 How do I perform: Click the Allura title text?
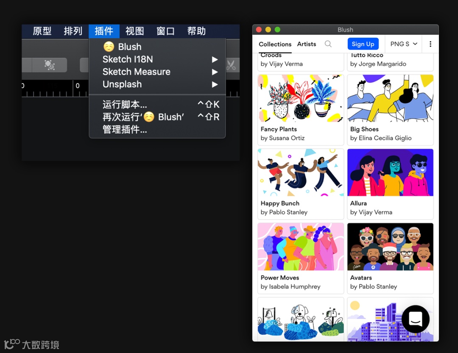point(358,203)
